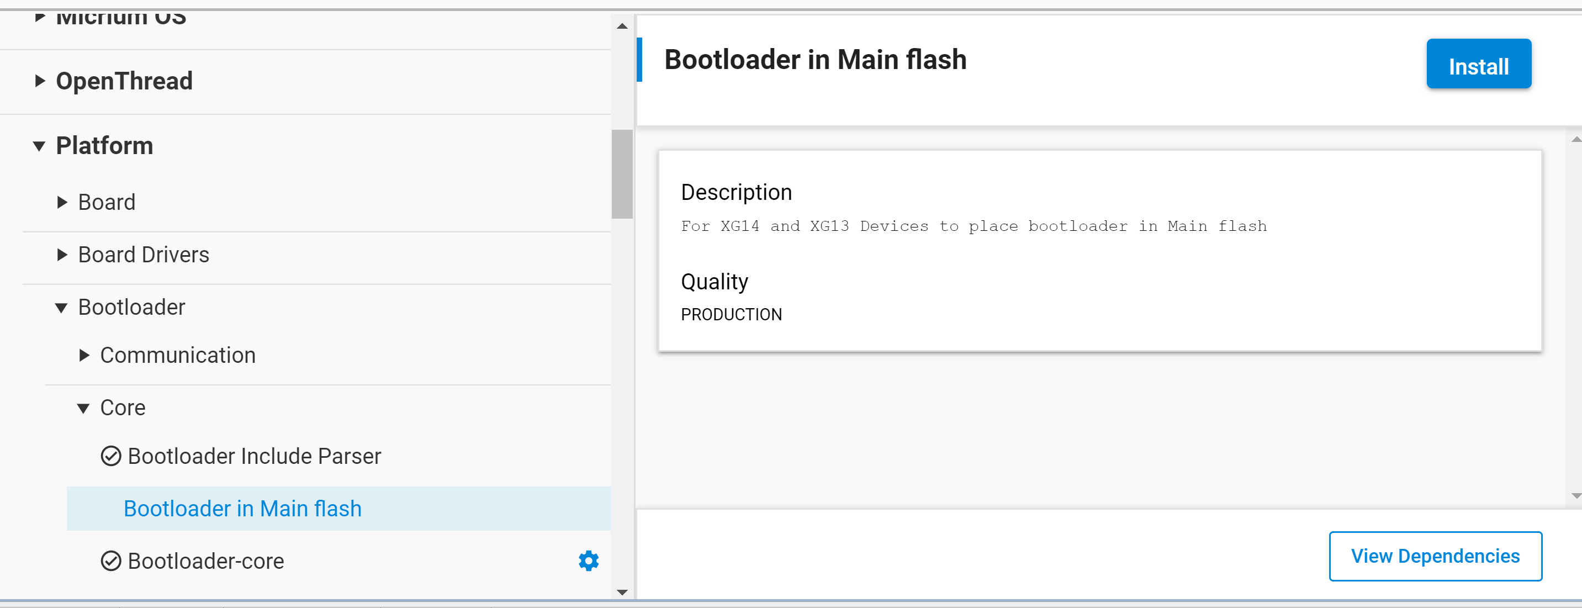This screenshot has height=608, width=1582.
Task: Collapse the Bootloader subcategory
Action: coord(61,308)
